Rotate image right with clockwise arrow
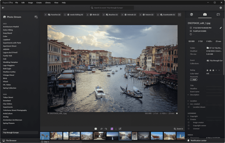225x143 pixels. pyautogui.click(x=106, y=129)
